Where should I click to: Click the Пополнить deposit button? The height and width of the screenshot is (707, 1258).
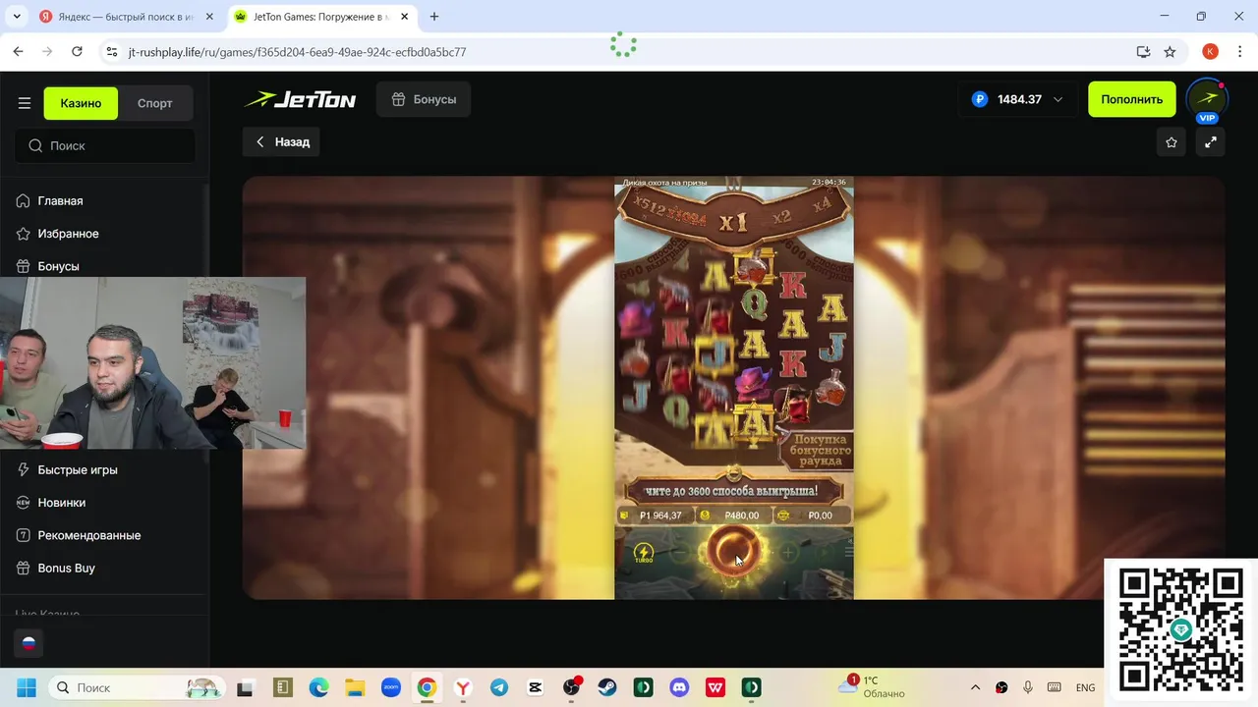coord(1131,99)
